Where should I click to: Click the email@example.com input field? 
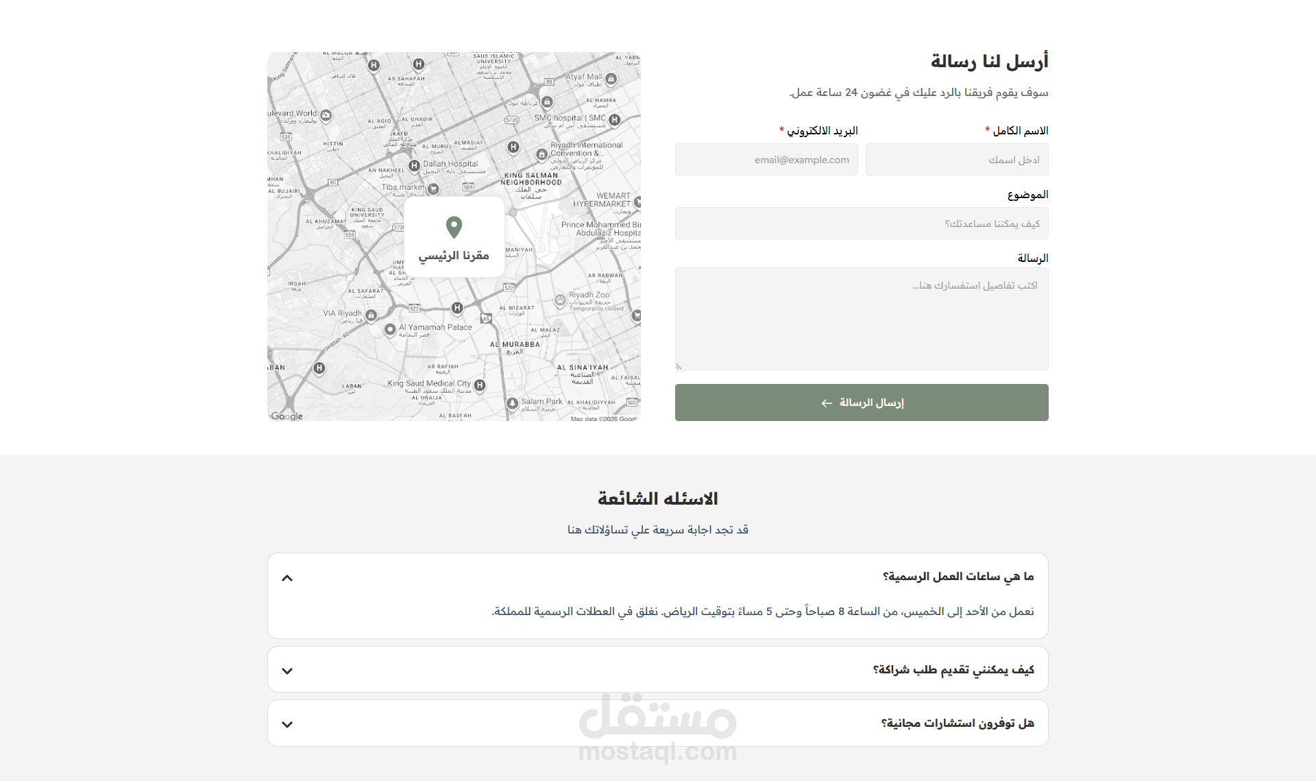(x=766, y=160)
